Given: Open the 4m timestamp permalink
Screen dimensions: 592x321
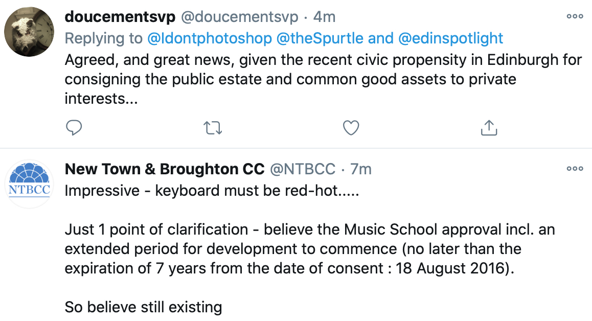Looking at the screenshot, I should click(324, 17).
